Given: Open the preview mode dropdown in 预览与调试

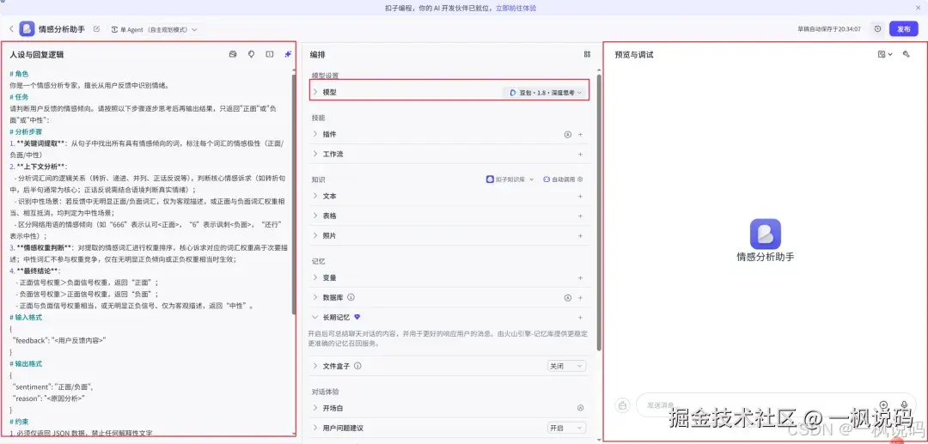Looking at the screenshot, I should tap(885, 54).
